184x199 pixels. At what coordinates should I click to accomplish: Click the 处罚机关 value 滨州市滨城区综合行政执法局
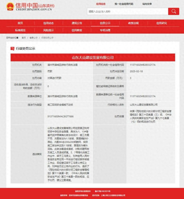pyautogui.click(x=63, y=65)
